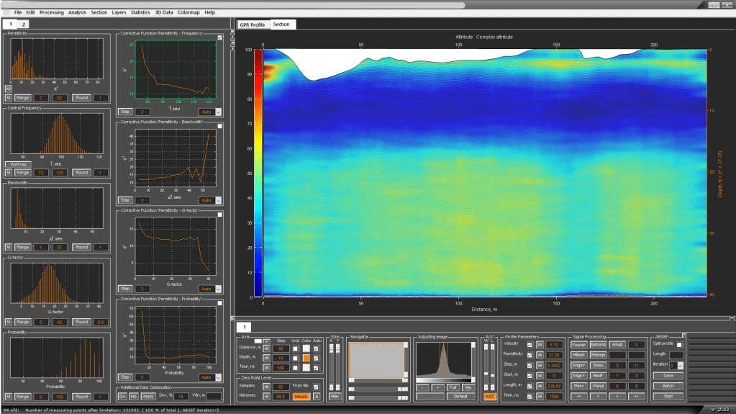Click the All button under Permittivity histogram
Viewport: 736px width, 414px height.
pyautogui.click(x=9, y=89)
